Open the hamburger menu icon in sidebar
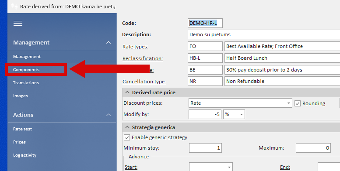This screenshot has width=340, height=171. (18, 23)
